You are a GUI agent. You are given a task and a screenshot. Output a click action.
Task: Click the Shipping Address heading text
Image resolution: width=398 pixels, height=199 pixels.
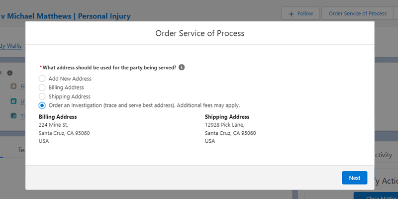coord(228,117)
